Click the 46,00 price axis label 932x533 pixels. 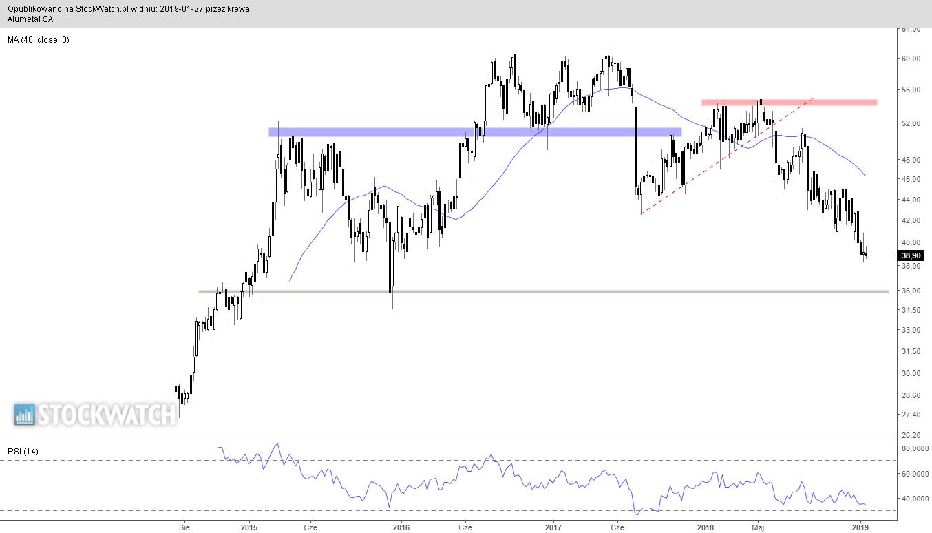pos(911,179)
